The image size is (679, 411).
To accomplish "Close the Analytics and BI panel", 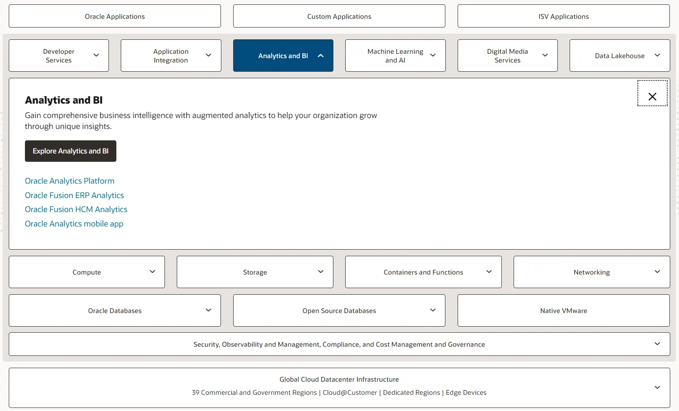I will point(652,93).
